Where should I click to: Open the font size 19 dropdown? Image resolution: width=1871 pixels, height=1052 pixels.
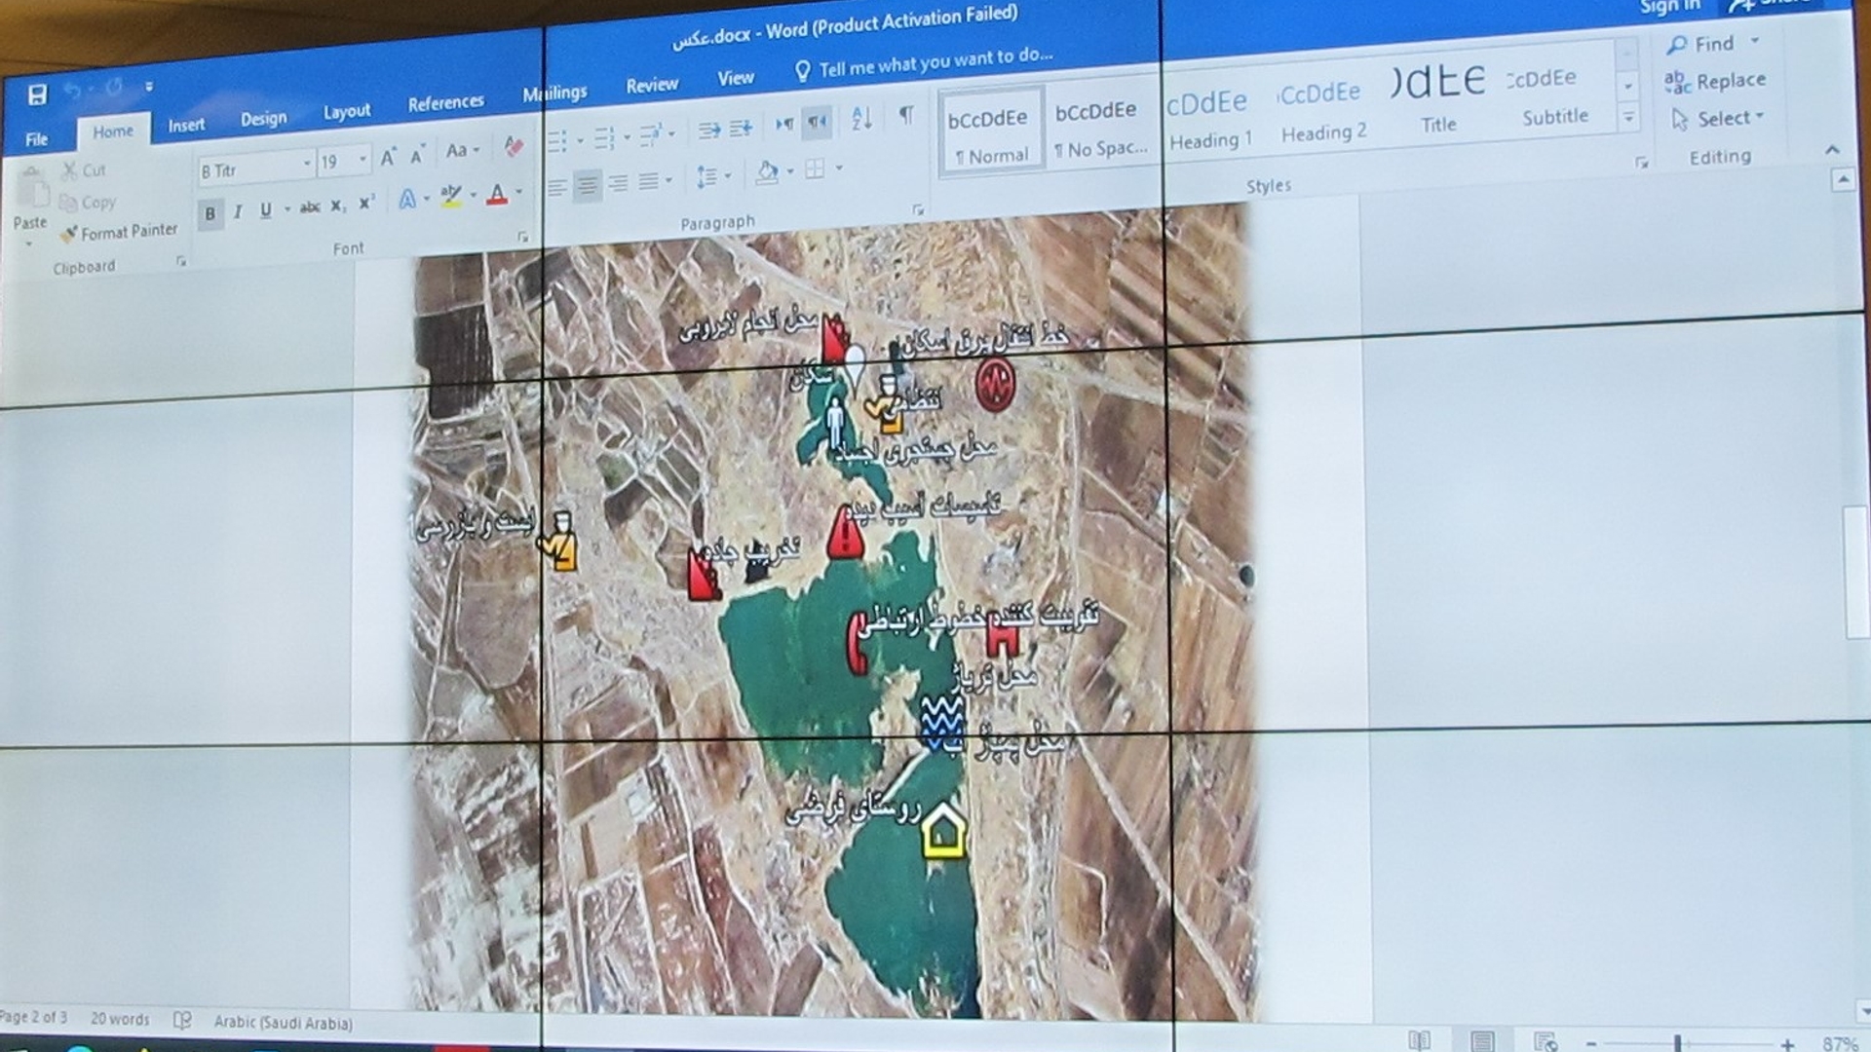363,159
